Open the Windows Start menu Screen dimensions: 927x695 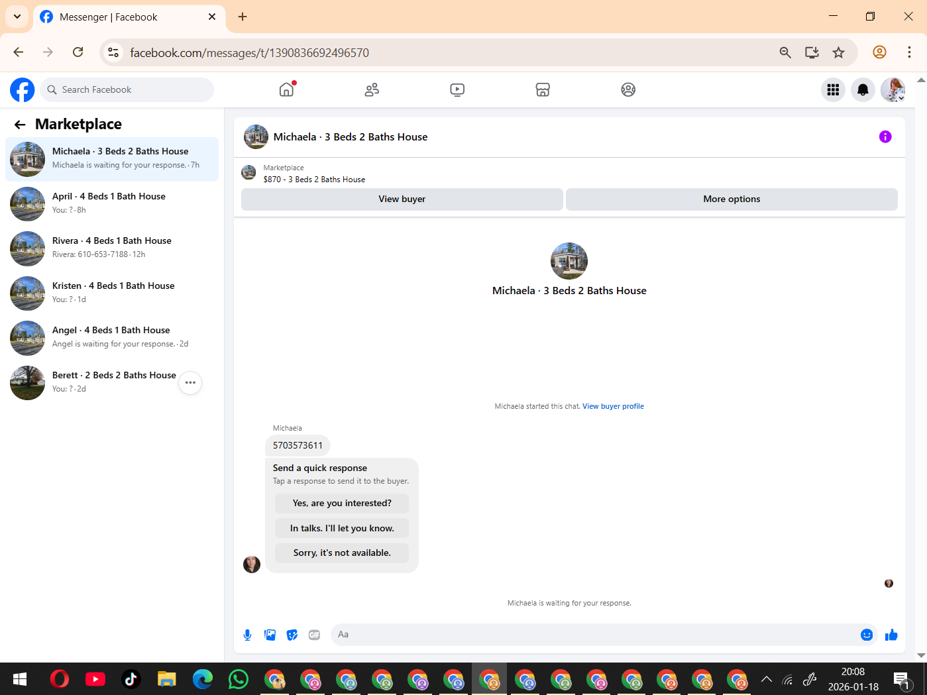pyautogui.click(x=20, y=679)
